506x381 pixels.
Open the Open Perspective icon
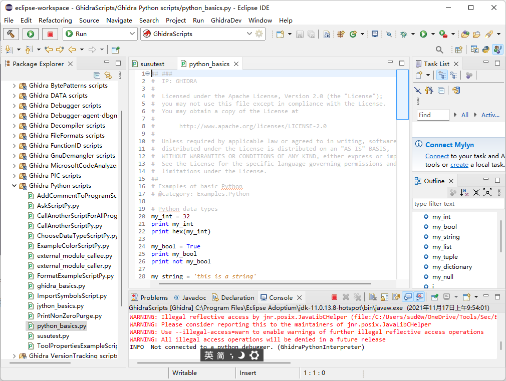click(x=458, y=50)
